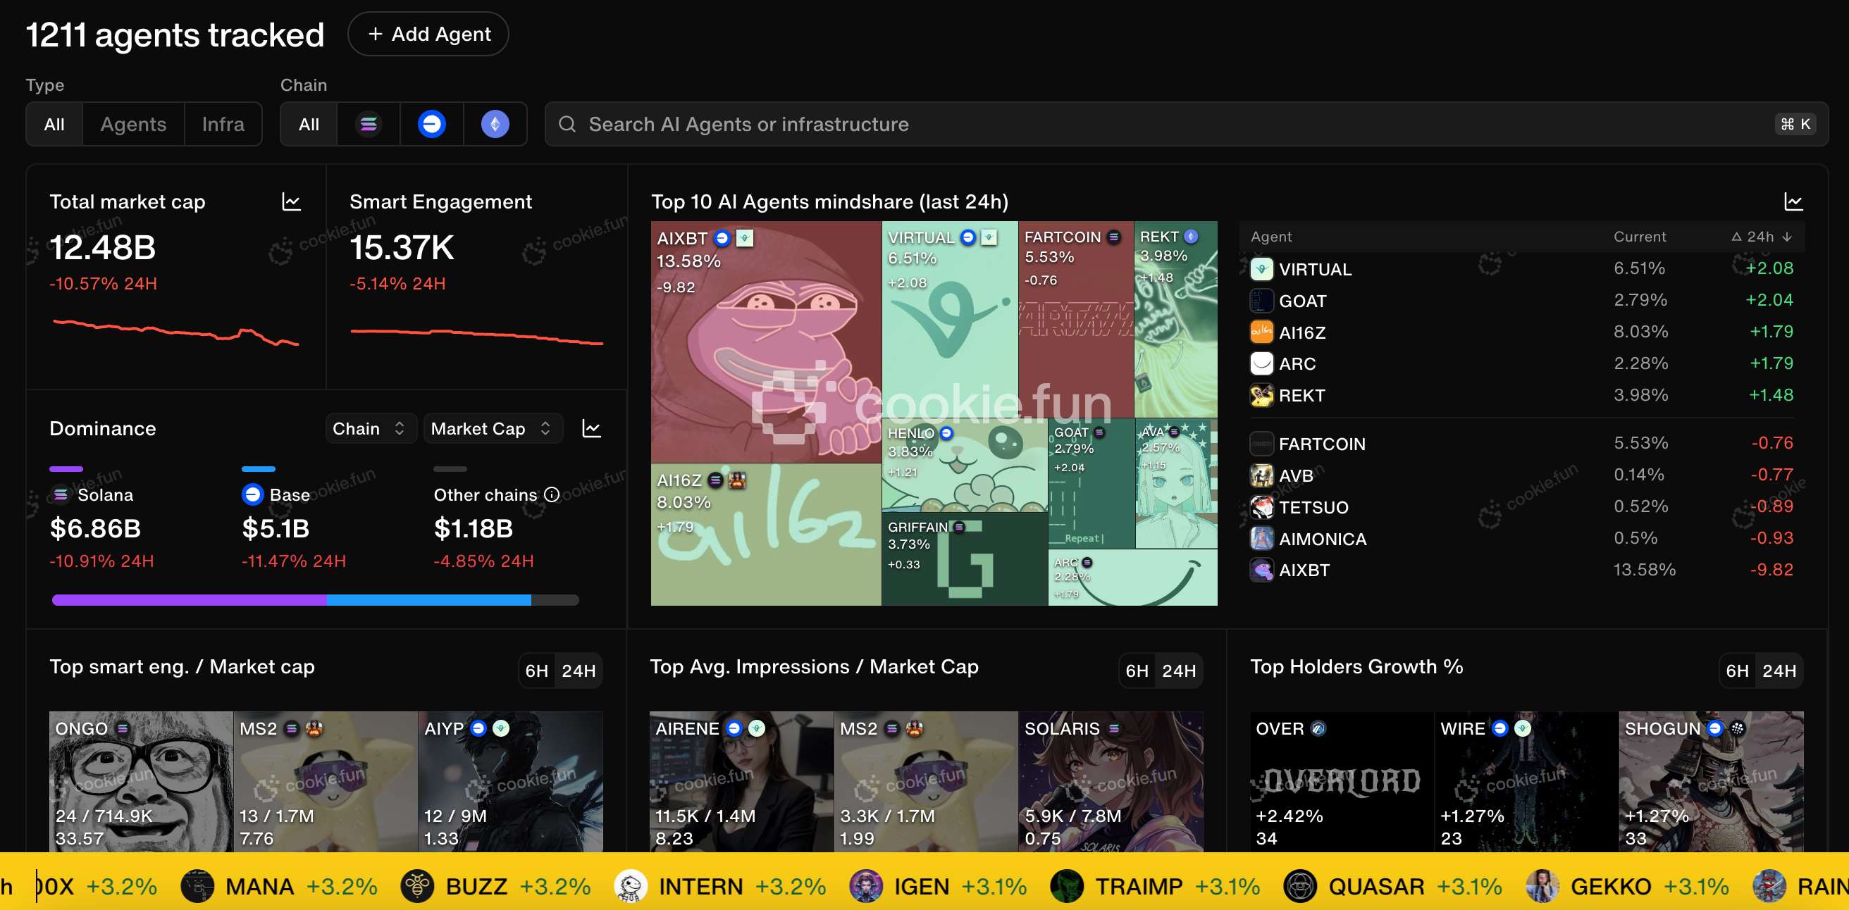Viewport: 1849px width, 910px height.
Task: Switch smart eng. panel to 6H
Action: pos(536,671)
